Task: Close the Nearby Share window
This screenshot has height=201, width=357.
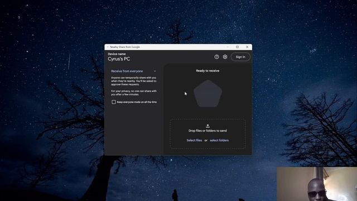Action: (247, 47)
